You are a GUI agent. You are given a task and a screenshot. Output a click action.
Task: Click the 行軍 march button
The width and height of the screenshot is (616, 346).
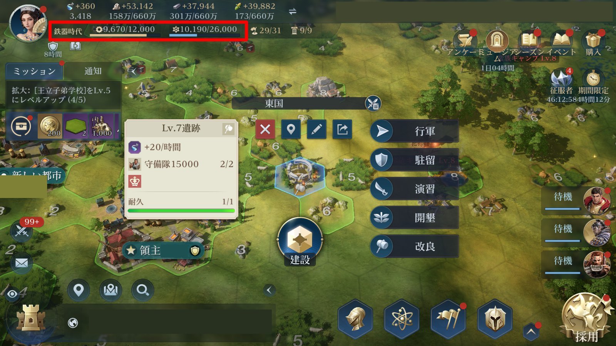click(x=415, y=131)
